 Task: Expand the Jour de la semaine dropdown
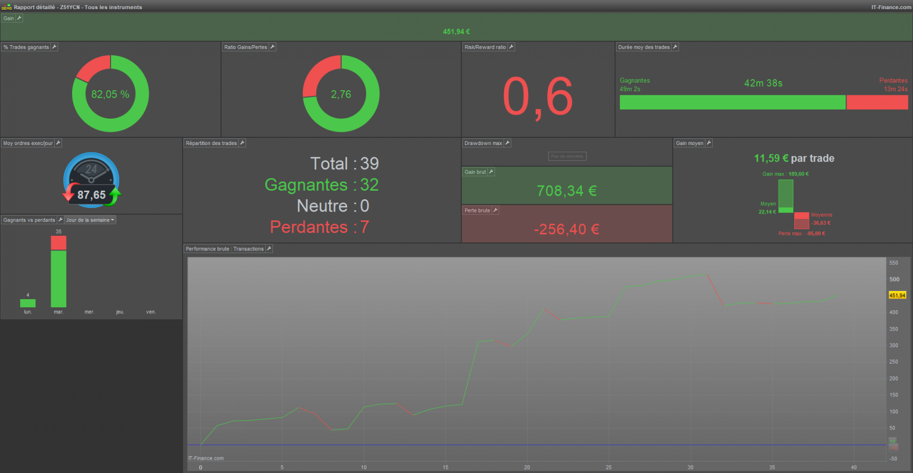click(90, 220)
